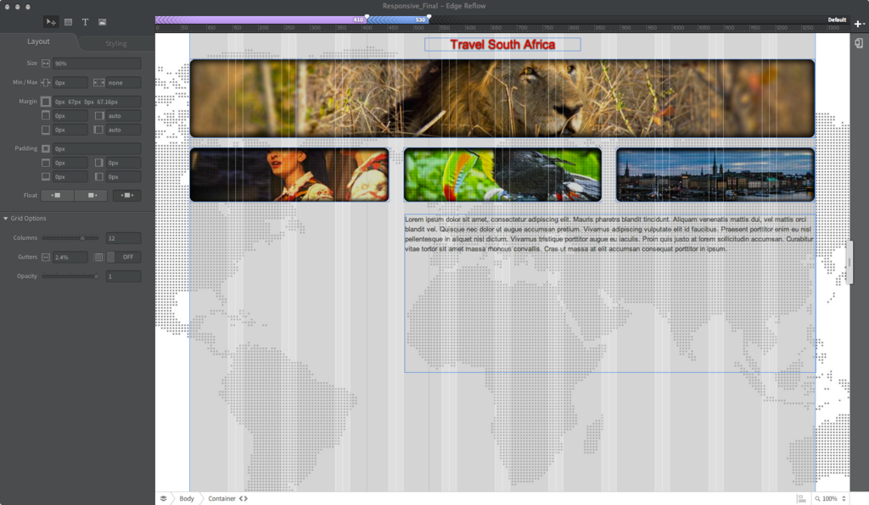The image size is (869, 505).
Task: Click the Margin all-sides icon
Action: pyautogui.click(x=46, y=102)
